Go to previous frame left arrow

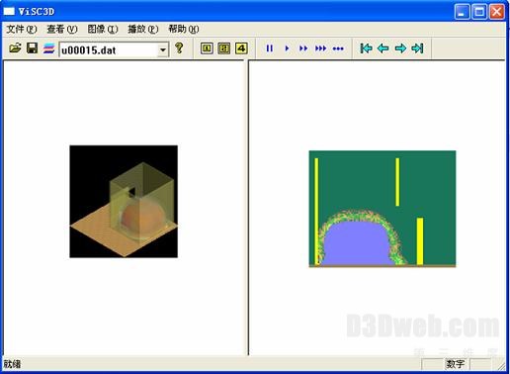tap(382, 48)
